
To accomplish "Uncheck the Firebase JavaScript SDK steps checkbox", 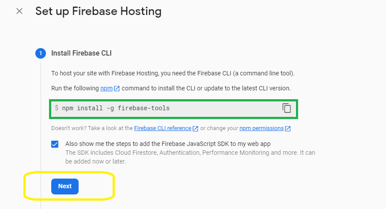I will click(55, 144).
